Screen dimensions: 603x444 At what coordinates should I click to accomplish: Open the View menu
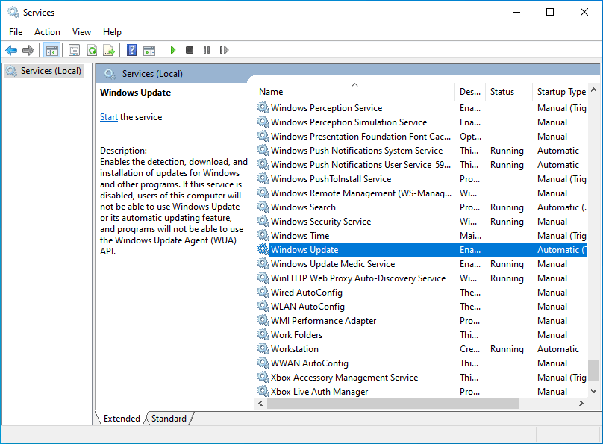point(81,32)
